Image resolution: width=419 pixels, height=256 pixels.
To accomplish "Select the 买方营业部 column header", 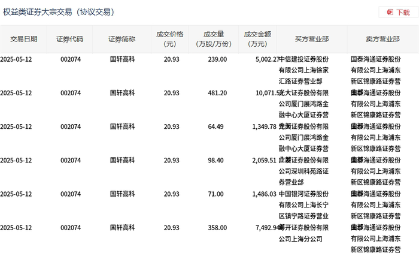I will tap(312, 39).
